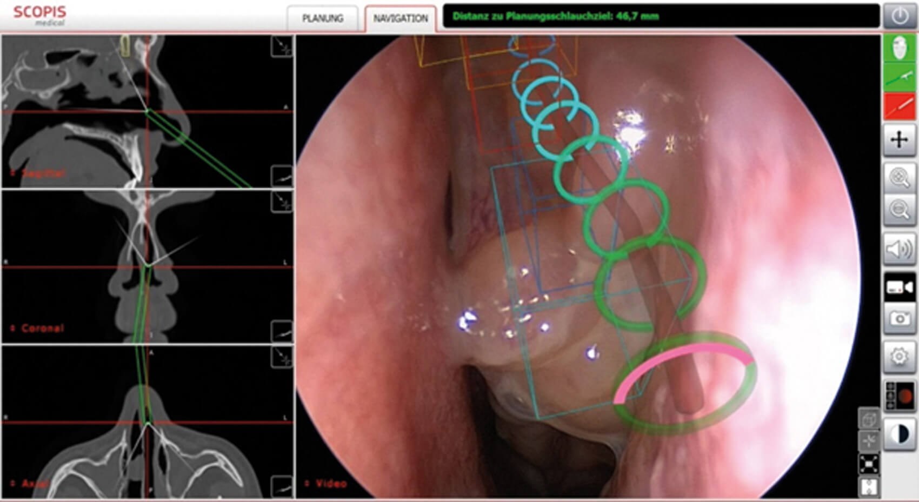This screenshot has width=919, height=502.
Task: Click the crosshair centering icon in Sagittal view
Action: [282, 46]
